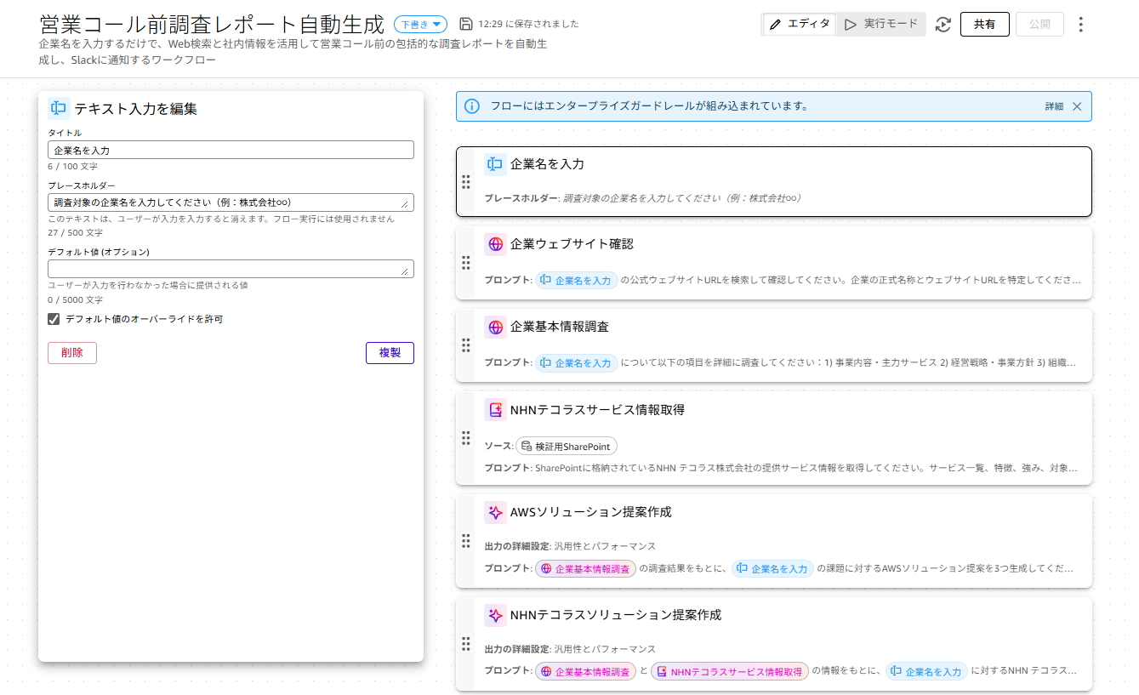Screen dimensions: 1139x695
Task: Click the text input icon on 企業名を入力 card
Action: point(495,164)
